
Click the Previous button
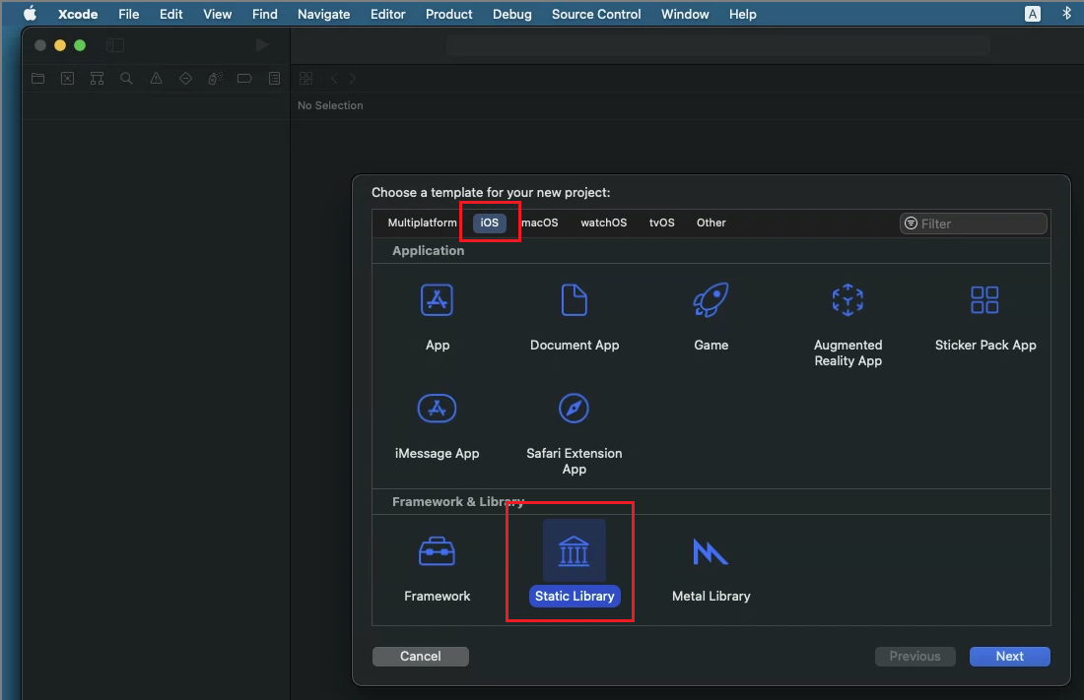point(915,657)
